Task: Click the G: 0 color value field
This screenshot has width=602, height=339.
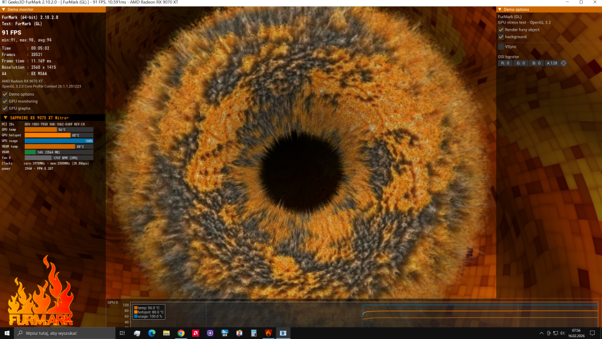Action: pos(521,63)
